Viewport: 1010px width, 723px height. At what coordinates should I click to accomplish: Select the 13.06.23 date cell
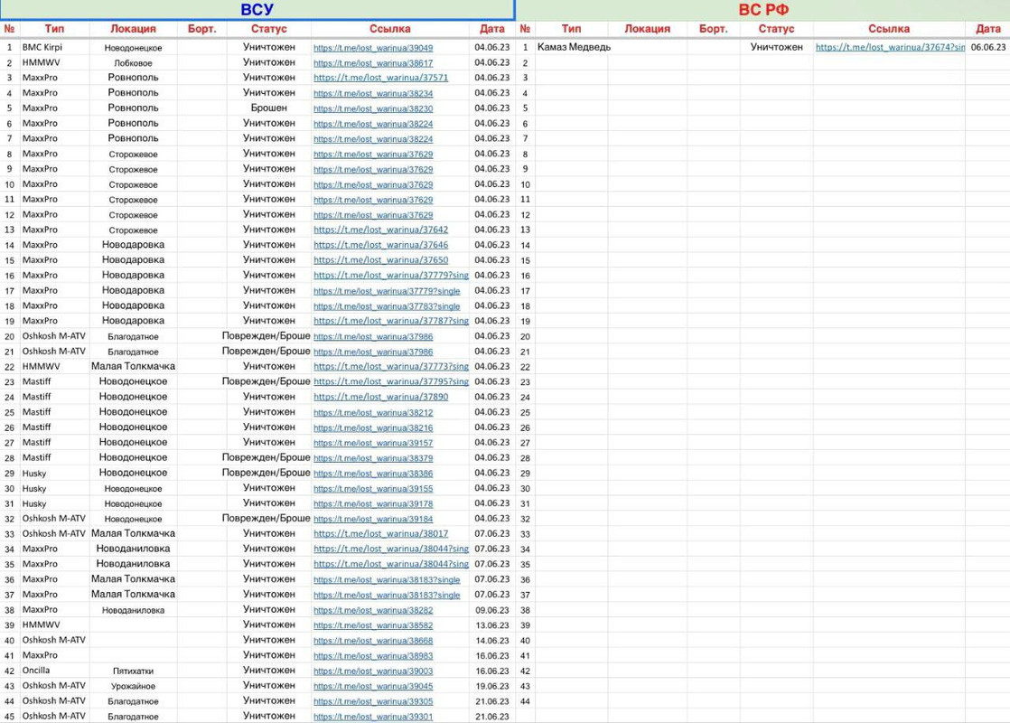(492, 625)
